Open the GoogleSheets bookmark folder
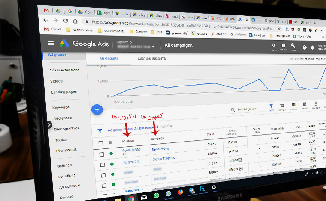 111,31
